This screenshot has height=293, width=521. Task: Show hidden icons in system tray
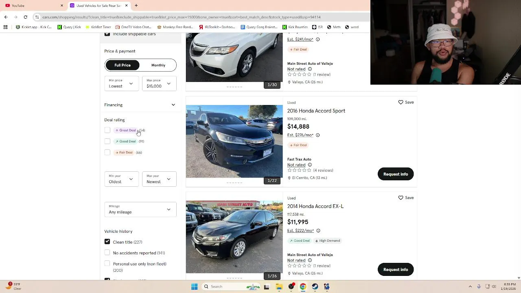point(470,286)
